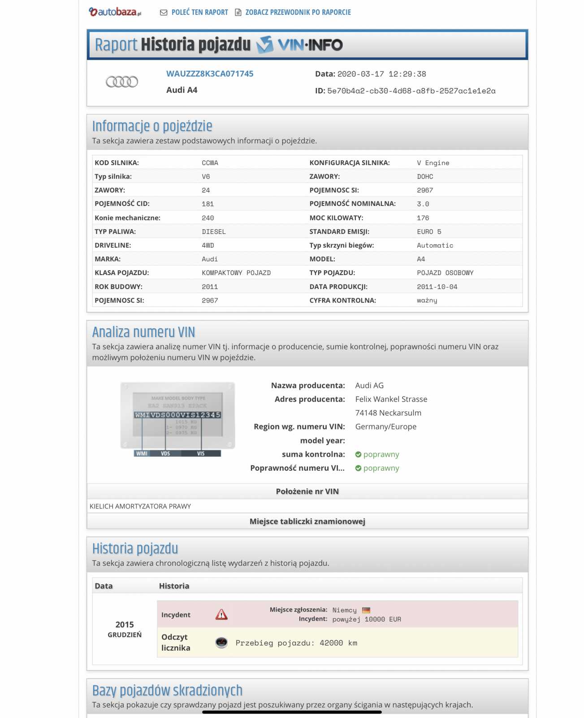This screenshot has width=584, height=718.
Task: Click green checkmark for Poprawność numeru VIN
Action: click(x=358, y=468)
